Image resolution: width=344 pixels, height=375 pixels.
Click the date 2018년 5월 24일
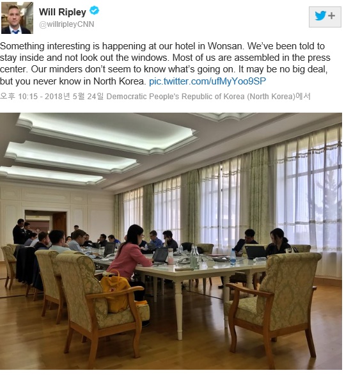coord(74,97)
